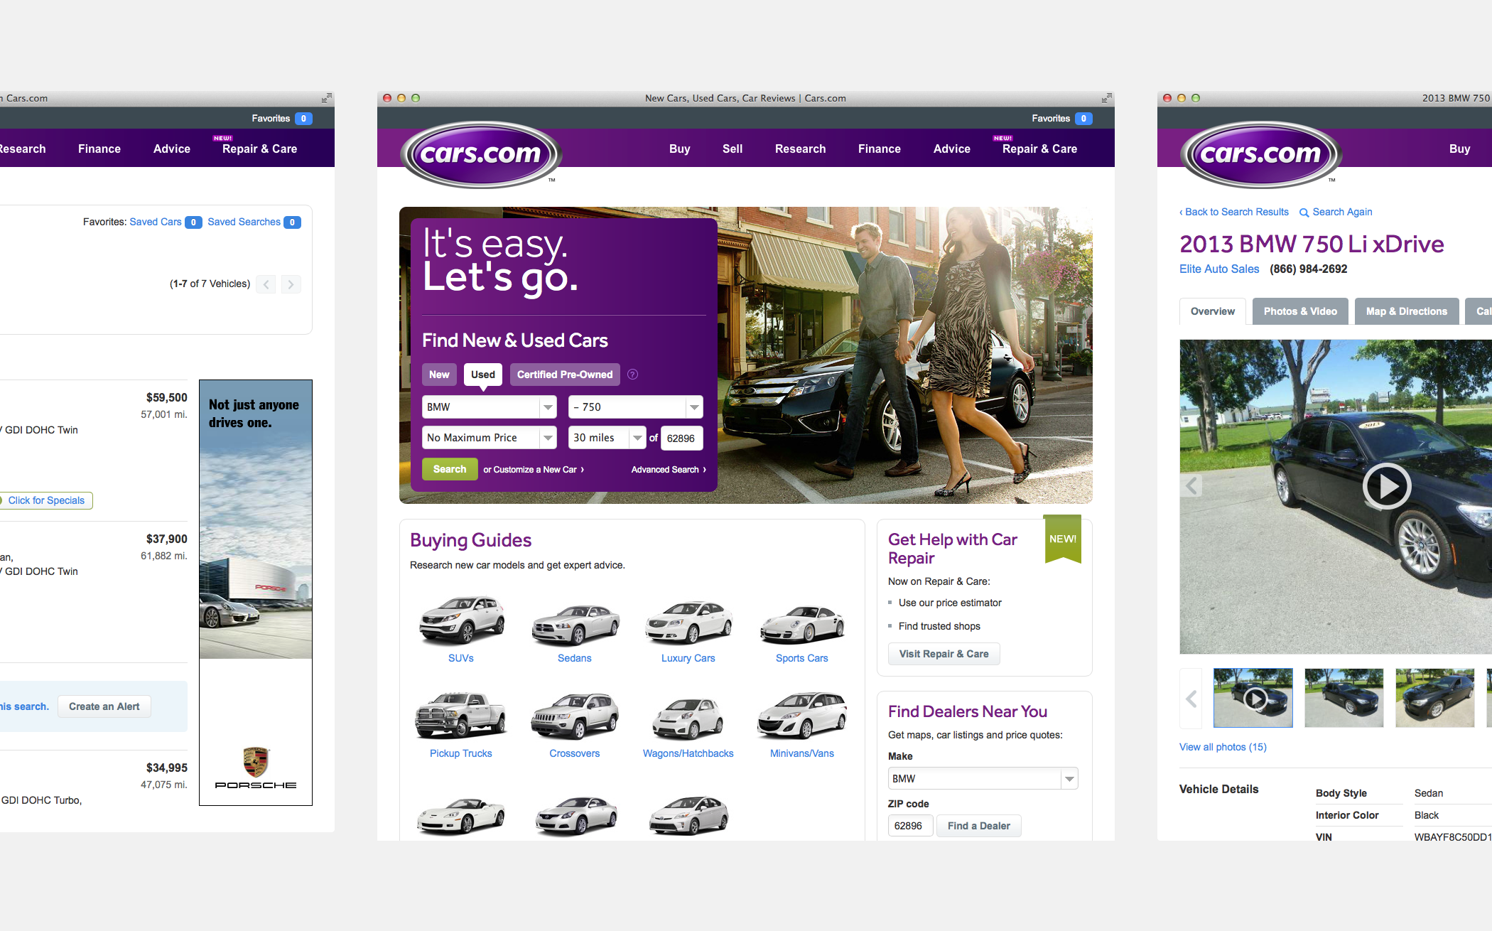Viewport: 1492px width, 931px height.
Task: Select the Certified Pre-Owned toggle
Action: [565, 375]
